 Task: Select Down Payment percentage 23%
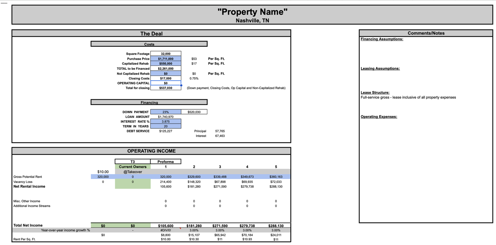166,112
